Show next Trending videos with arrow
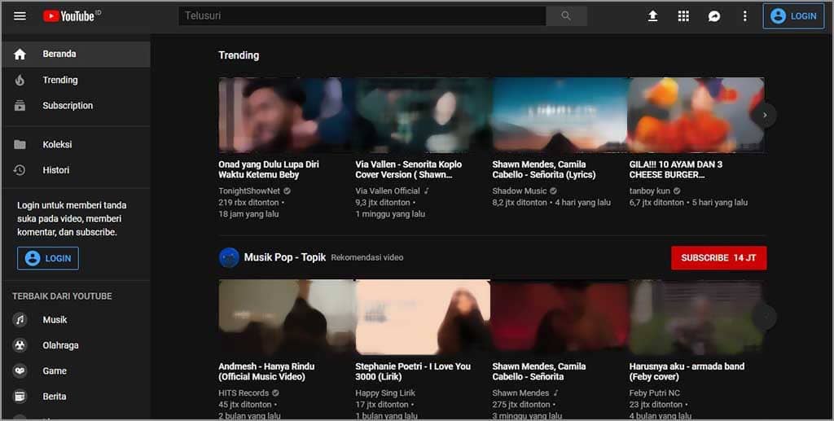The height and width of the screenshot is (421, 834). [x=765, y=115]
